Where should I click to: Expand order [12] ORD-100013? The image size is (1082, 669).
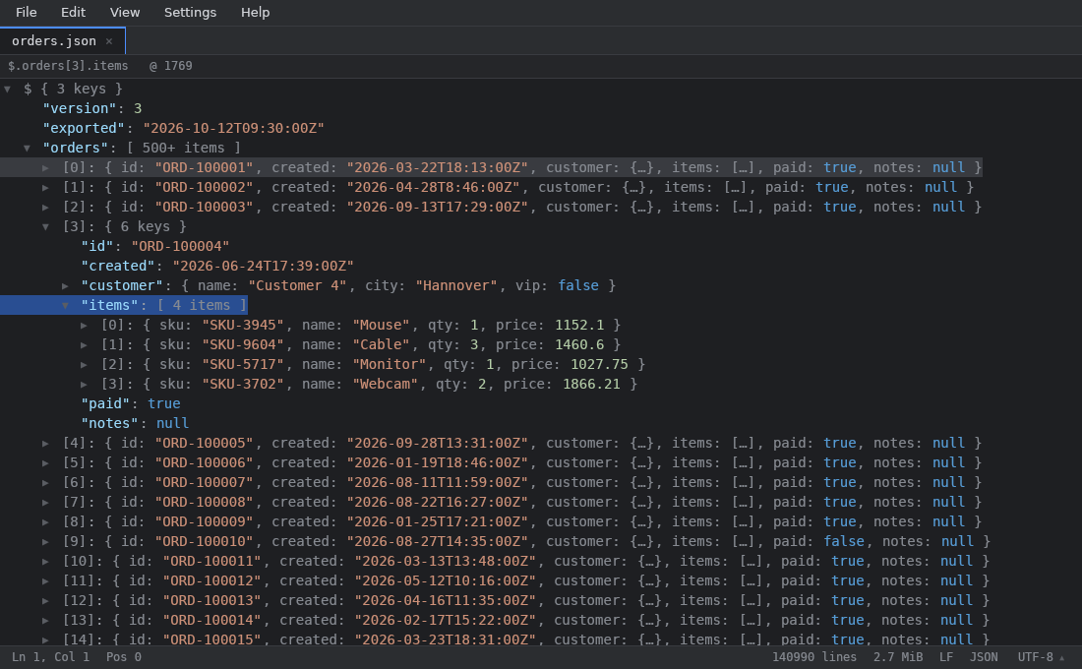click(45, 601)
